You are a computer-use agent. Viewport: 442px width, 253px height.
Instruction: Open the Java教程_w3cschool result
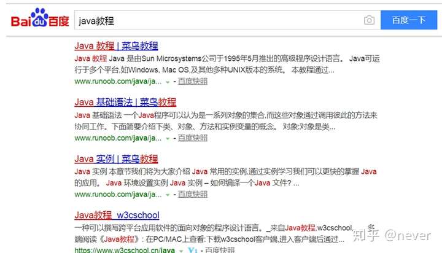point(117,215)
